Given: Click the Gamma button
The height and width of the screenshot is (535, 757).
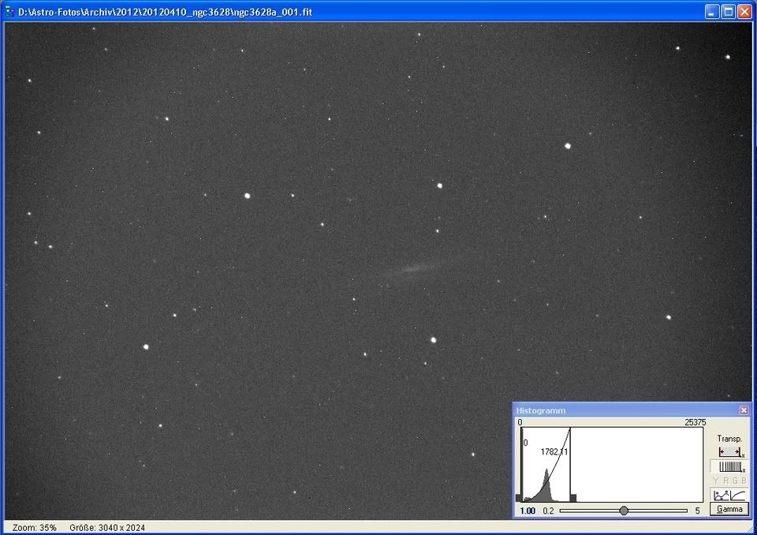Looking at the screenshot, I should 729,509.
